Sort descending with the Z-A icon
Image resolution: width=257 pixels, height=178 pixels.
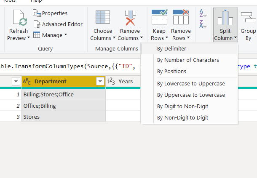pos(203,24)
